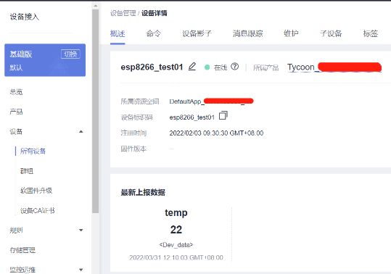Click the 最新上报数据 heading

pos(143,192)
